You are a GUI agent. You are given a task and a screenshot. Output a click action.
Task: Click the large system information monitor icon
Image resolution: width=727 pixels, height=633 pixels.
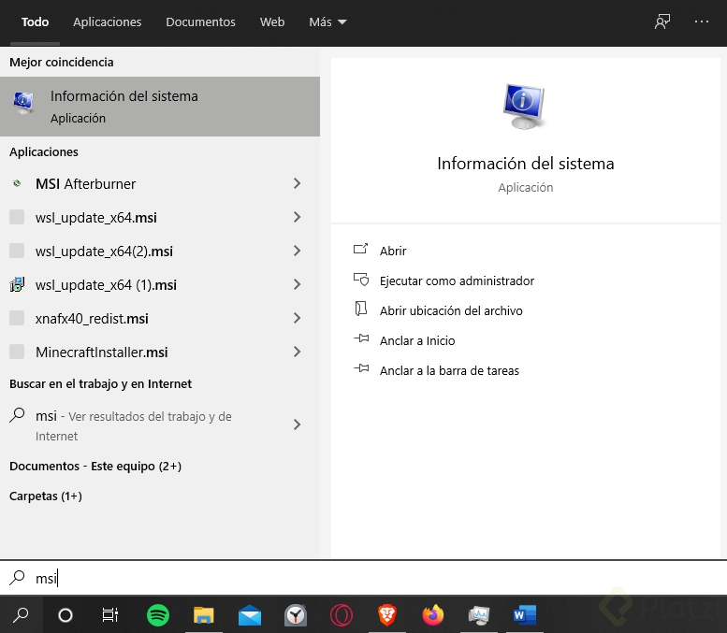pos(524,107)
